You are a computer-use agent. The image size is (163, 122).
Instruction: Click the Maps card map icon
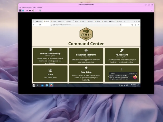click(50, 70)
